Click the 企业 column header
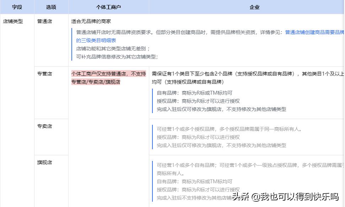Screen dimensions: 345x207 click(255, 7)
